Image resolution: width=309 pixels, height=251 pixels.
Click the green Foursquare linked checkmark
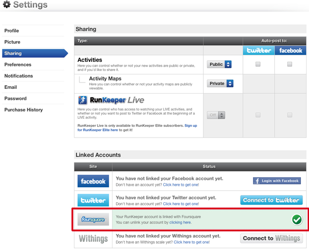pos(297,220)
